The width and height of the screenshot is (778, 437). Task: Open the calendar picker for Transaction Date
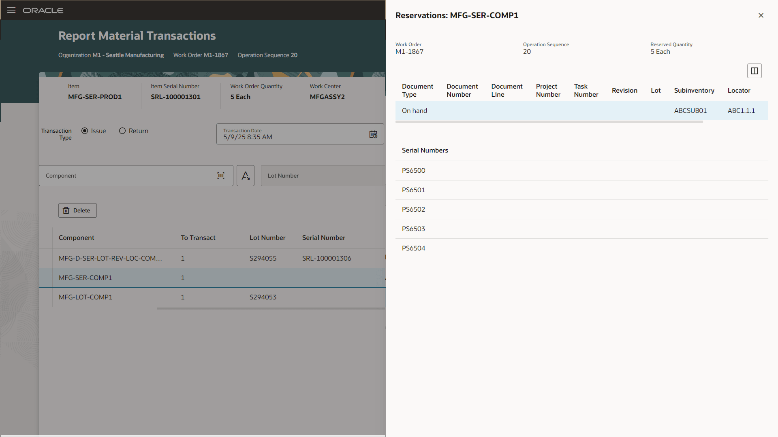373,134
